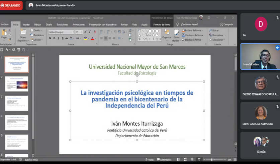280x164 pixels.
Task: Click the new document icon in quick access toolbar
Action: (x=23, y=50)
